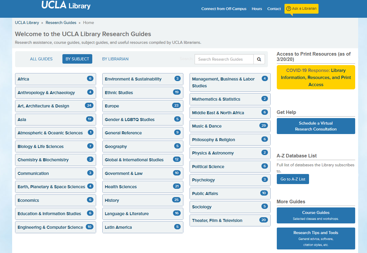
Task: Open the Course Guides button
Action: 316,215
